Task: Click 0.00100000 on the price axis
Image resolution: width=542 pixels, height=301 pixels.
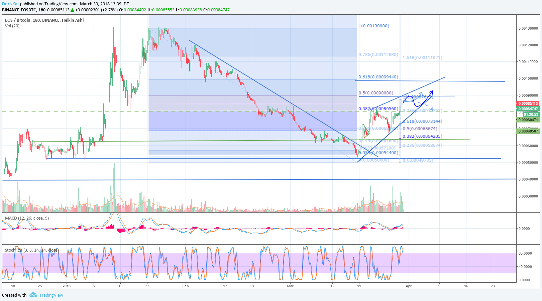Action: [x=528, y=79]
